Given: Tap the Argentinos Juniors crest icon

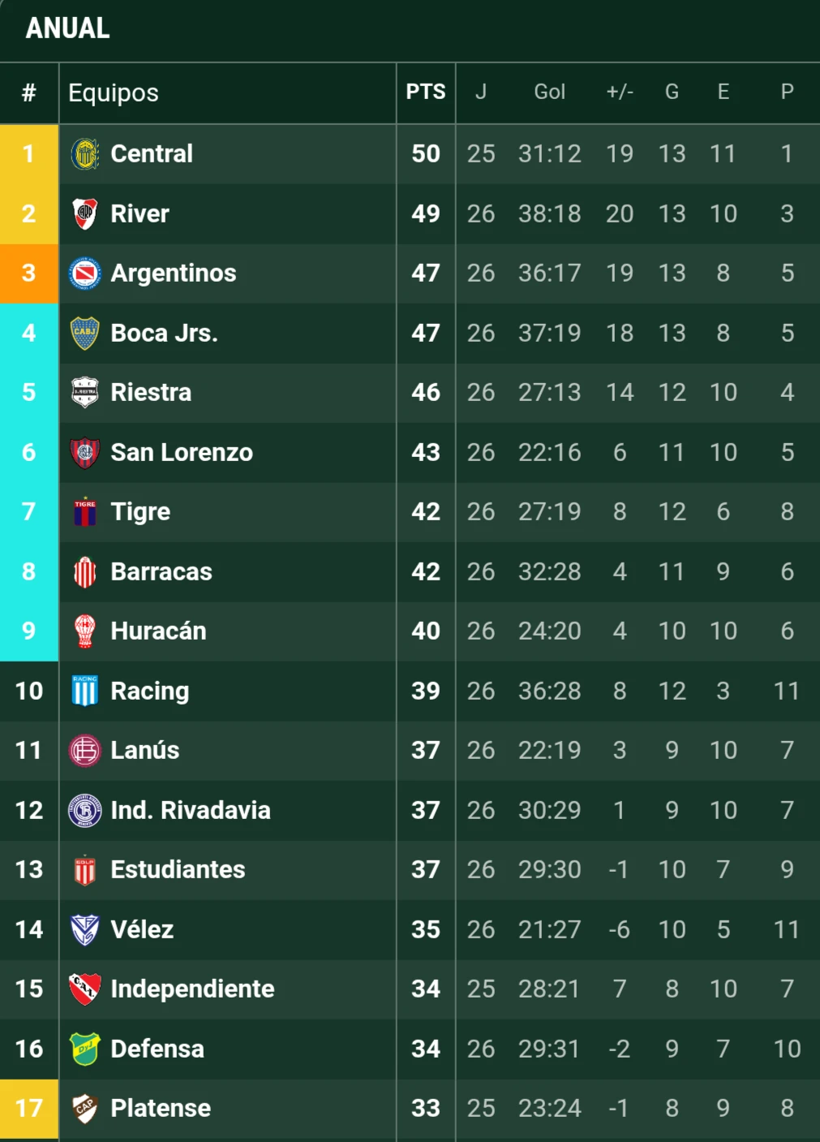Looking at the screenshot, I should tap(85, 274).
